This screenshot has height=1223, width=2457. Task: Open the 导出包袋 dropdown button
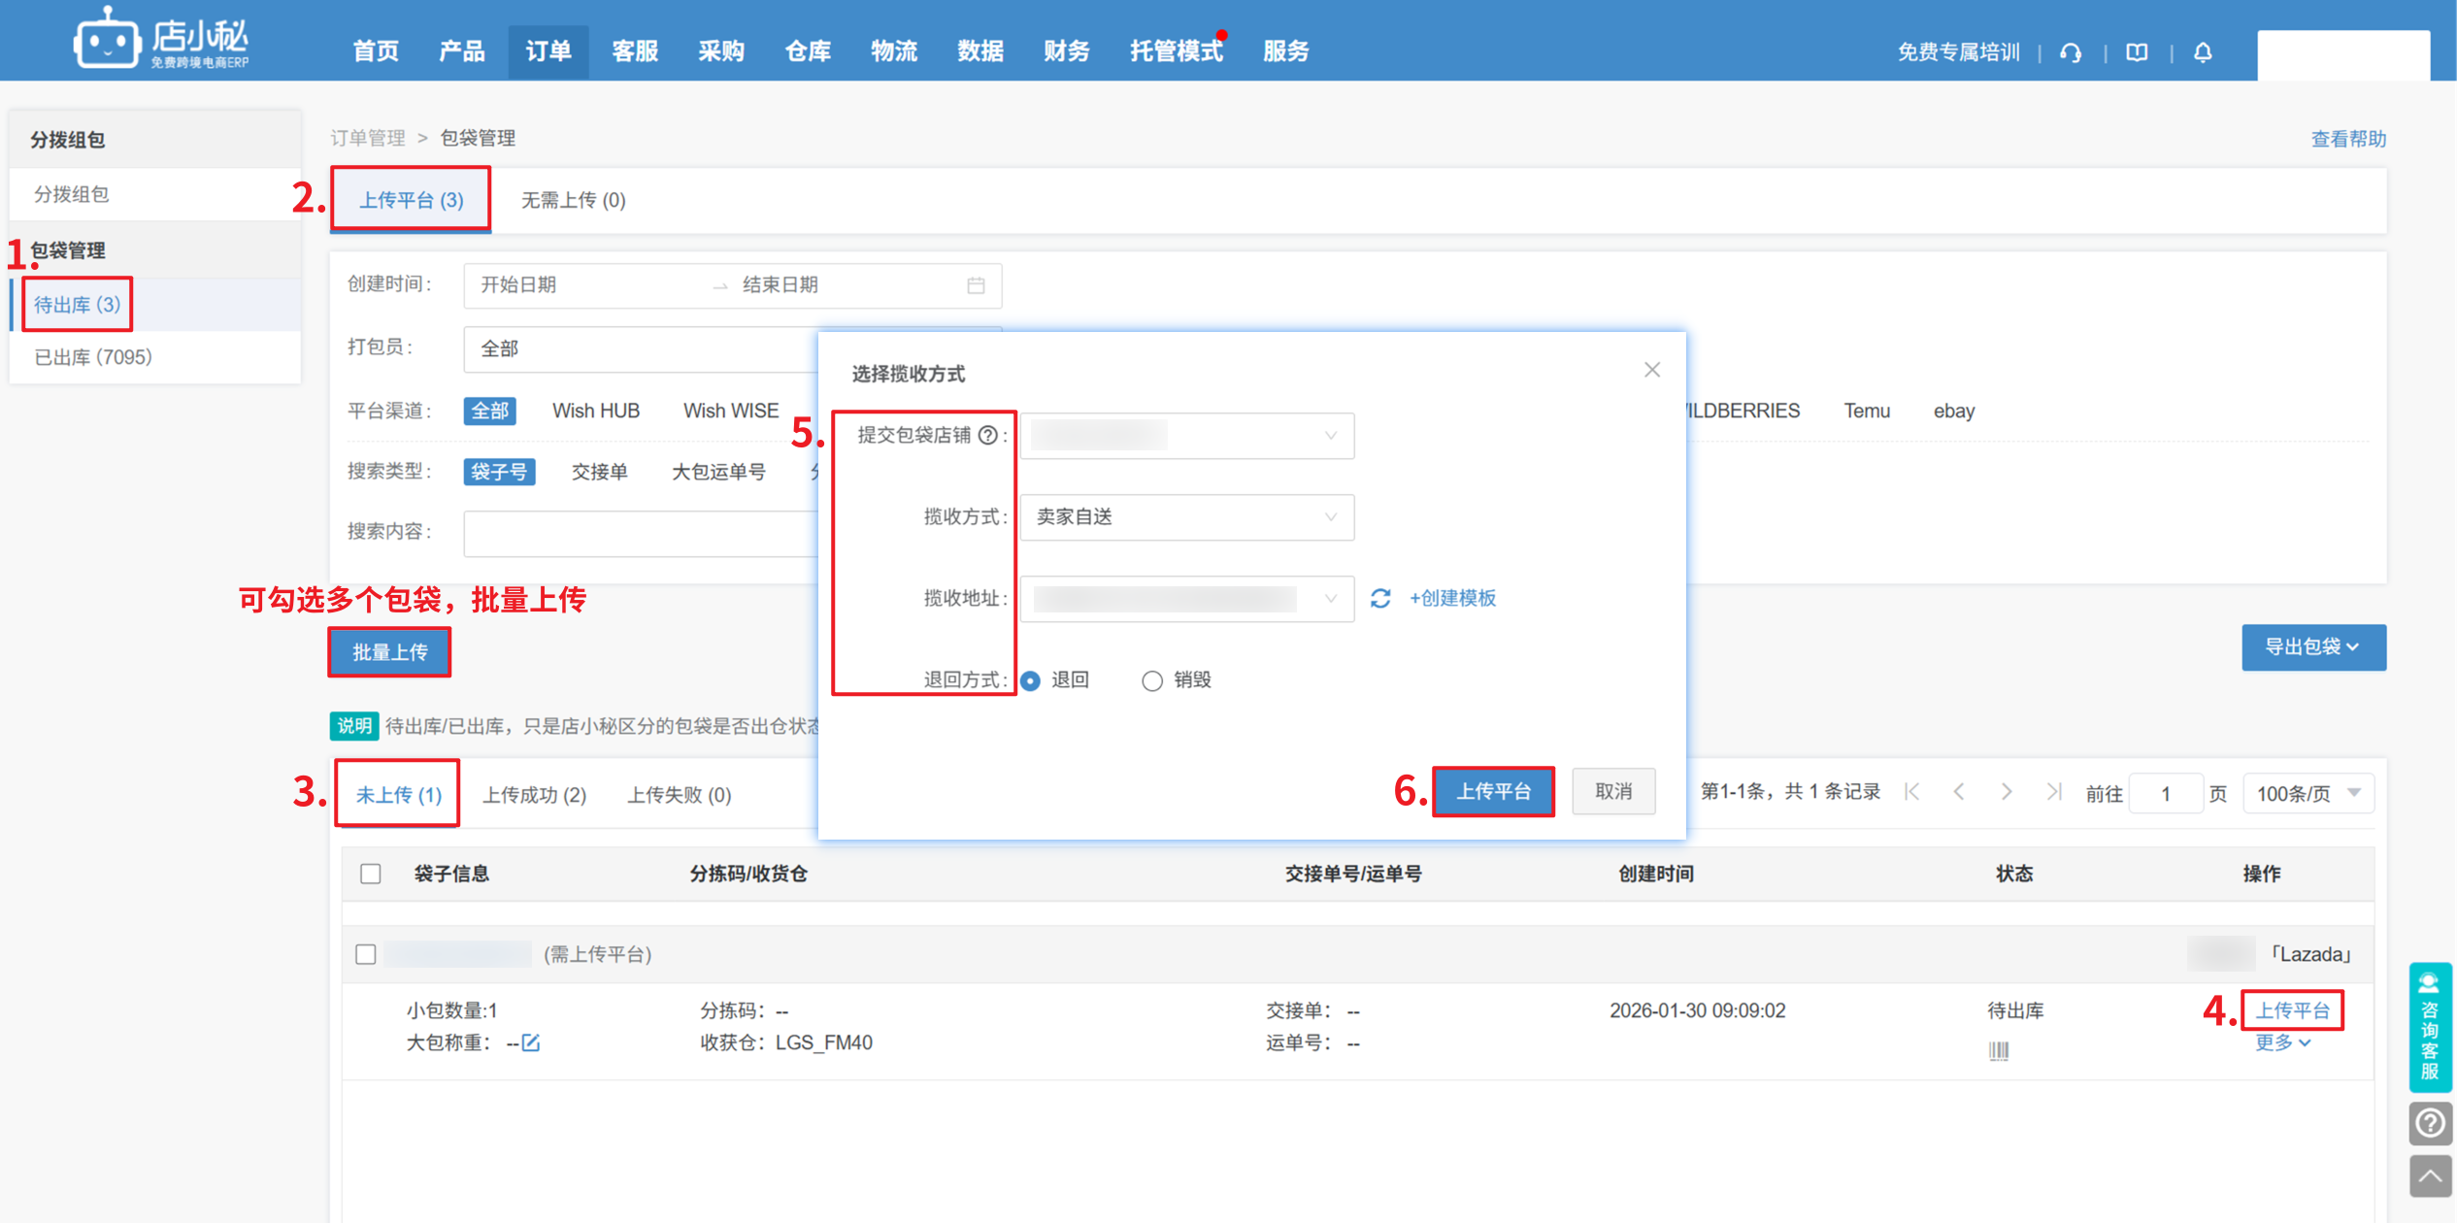tap(2312, 646)
